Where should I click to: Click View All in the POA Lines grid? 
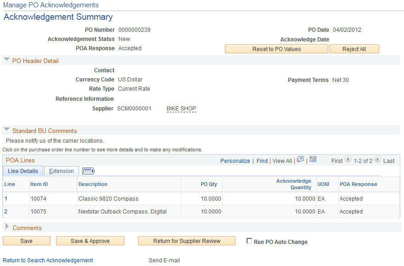(282, 161)
